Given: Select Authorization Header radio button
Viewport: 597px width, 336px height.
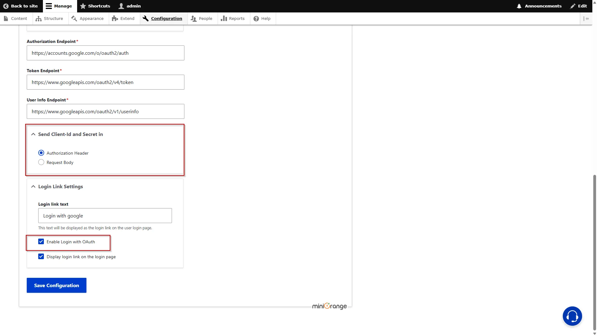Looking at the screenshot, I should [x=41, y=153].
